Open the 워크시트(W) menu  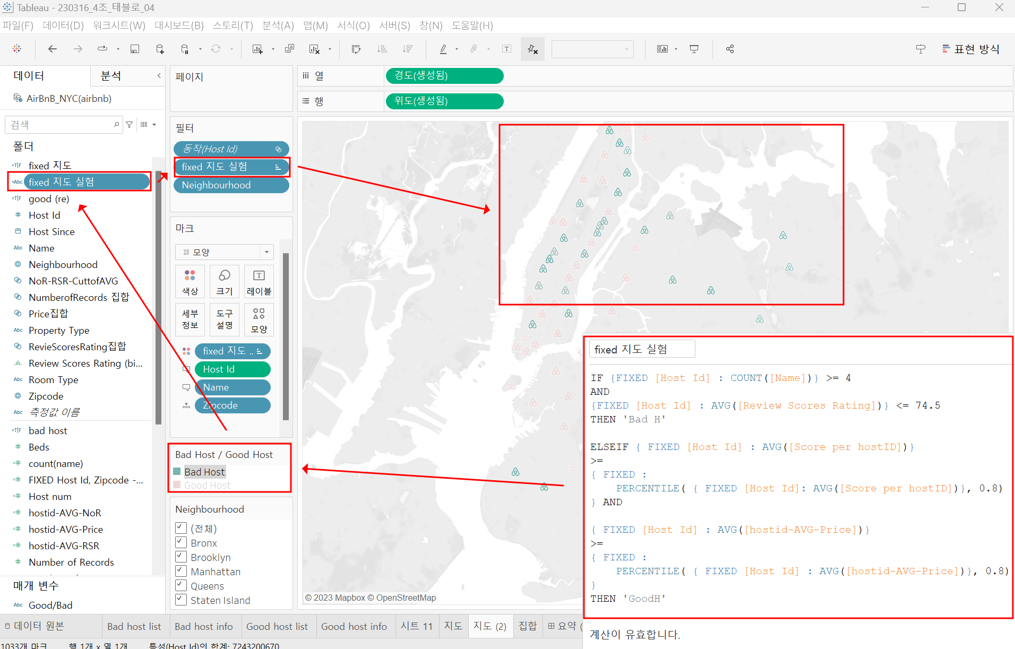(119, 25)
